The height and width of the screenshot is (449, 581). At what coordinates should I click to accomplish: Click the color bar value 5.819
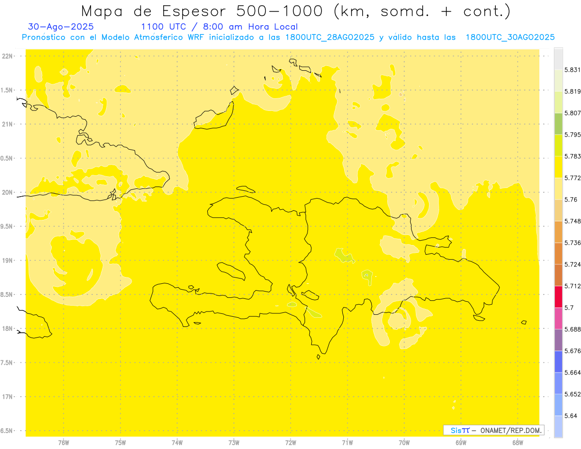tap(573, 91)
